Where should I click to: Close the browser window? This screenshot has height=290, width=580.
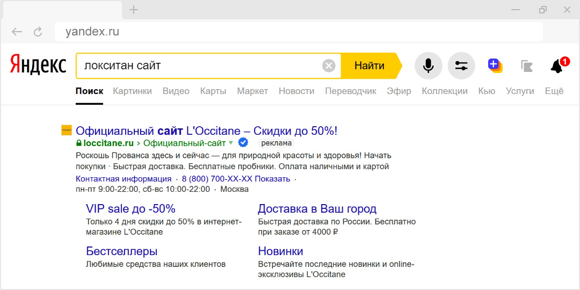coord(567,10)
